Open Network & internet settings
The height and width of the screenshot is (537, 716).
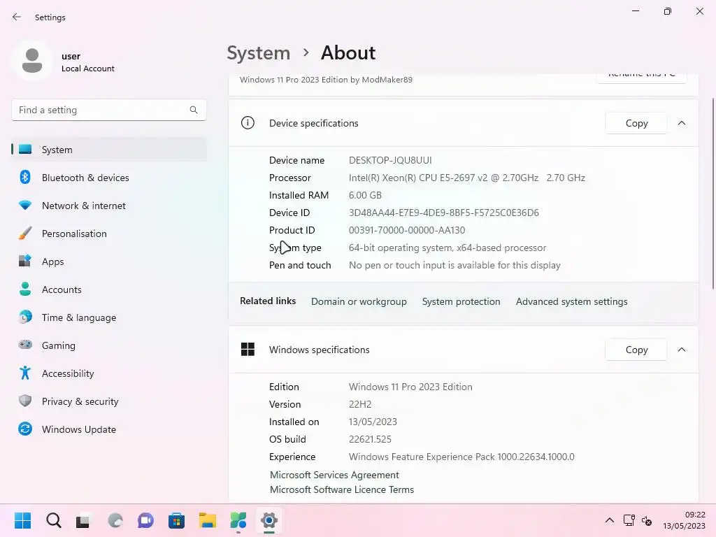point(109,206)
